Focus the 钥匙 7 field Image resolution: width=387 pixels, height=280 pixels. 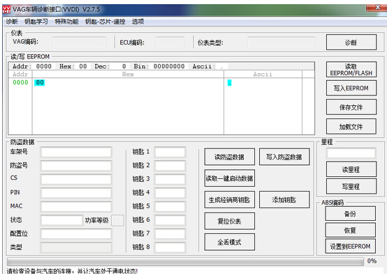tap(170, 234)
